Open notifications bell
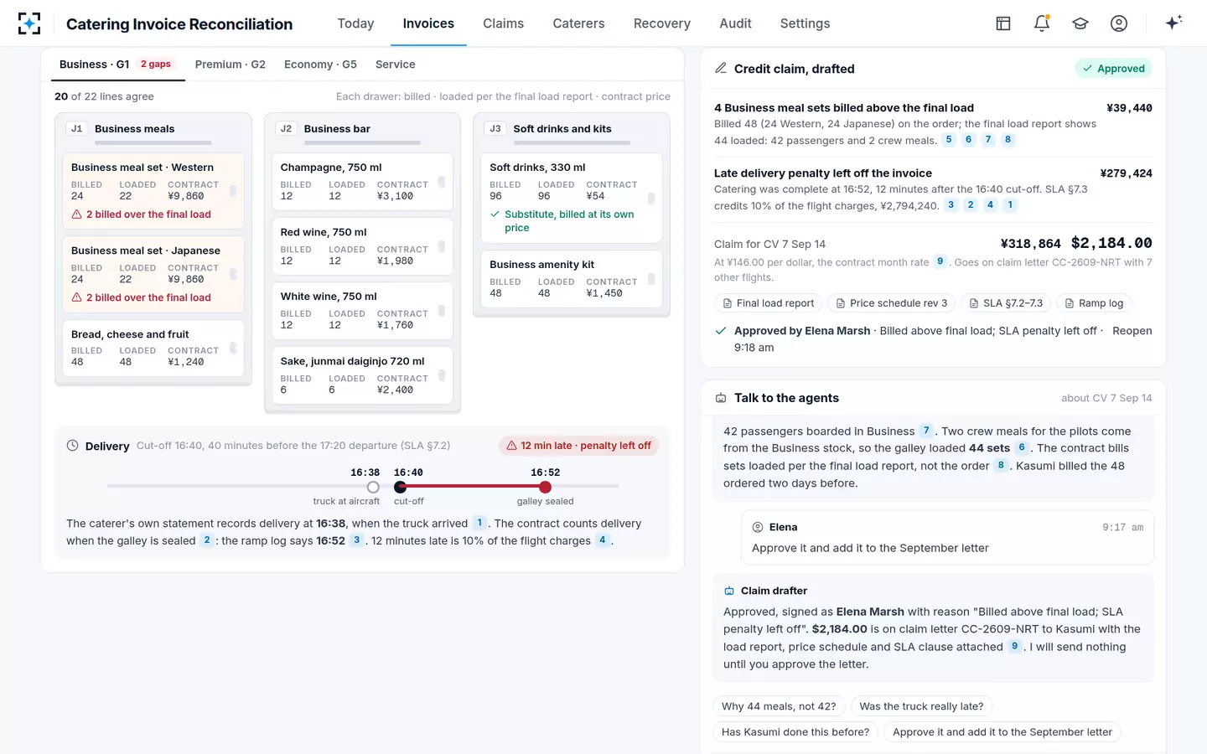 click(1042, 23)
